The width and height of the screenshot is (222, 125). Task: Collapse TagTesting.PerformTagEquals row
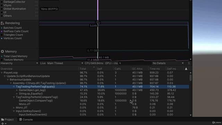click(14, 86)
